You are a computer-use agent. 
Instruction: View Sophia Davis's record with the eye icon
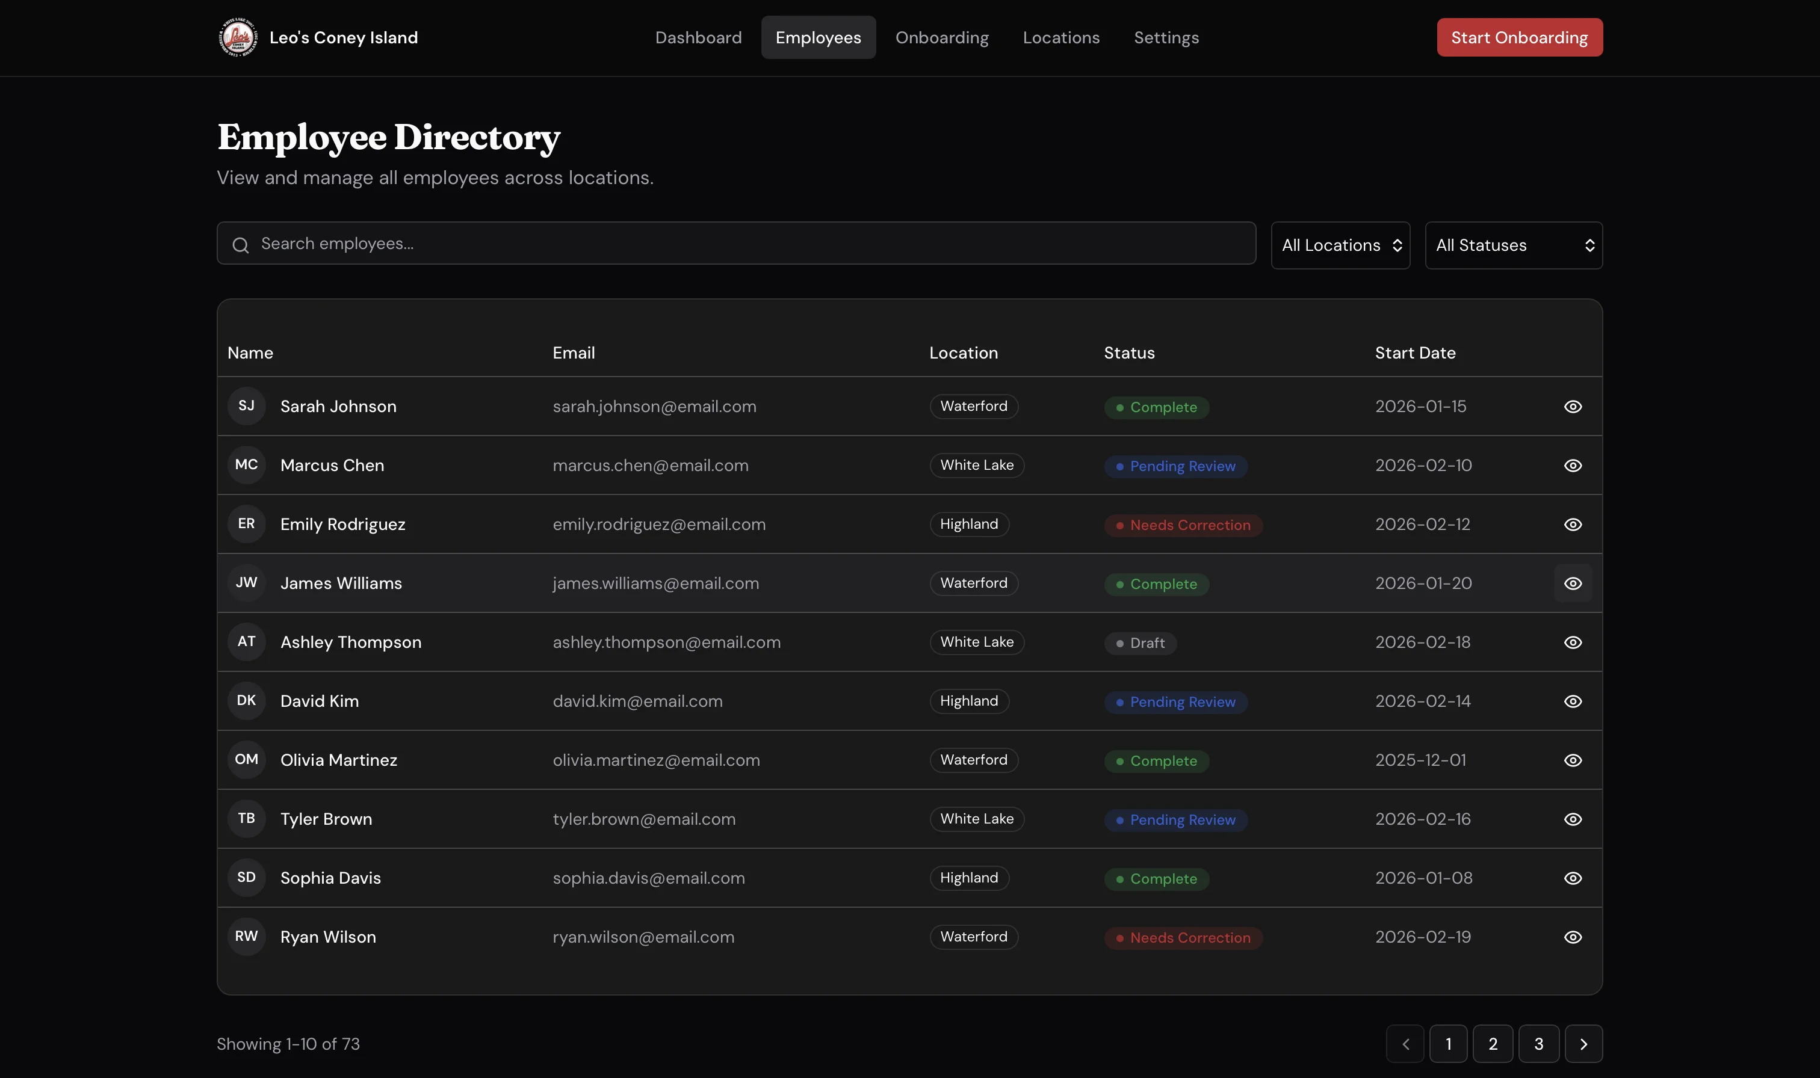[x=1573, y=878]
